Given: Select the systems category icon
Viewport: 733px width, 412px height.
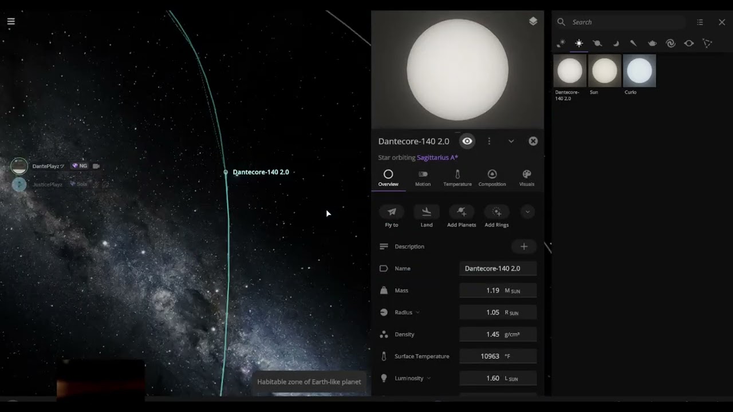Looking at the screenshot, I should pyautogui.click(x=561, y=43).
